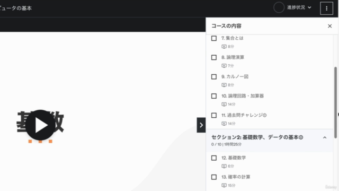Check off lecture 8. 論理演算

[214, 57]
